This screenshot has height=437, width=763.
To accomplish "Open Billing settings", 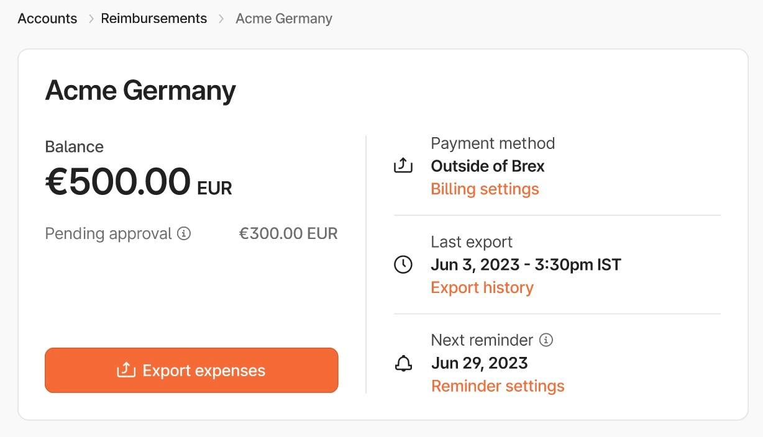I will tap(485, 189).
